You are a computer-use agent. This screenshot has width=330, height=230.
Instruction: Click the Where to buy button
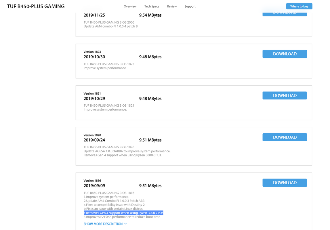(x=299, y=6)
